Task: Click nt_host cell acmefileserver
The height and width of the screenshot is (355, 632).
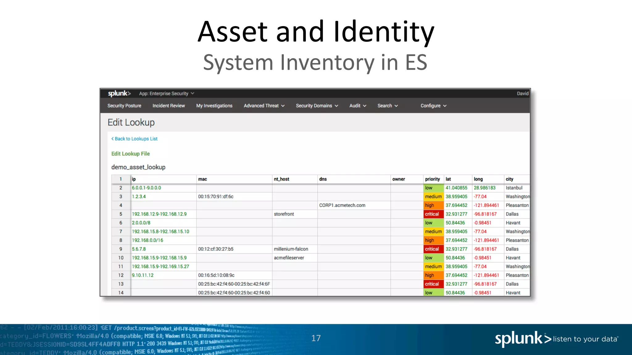Action: point(295,258)
